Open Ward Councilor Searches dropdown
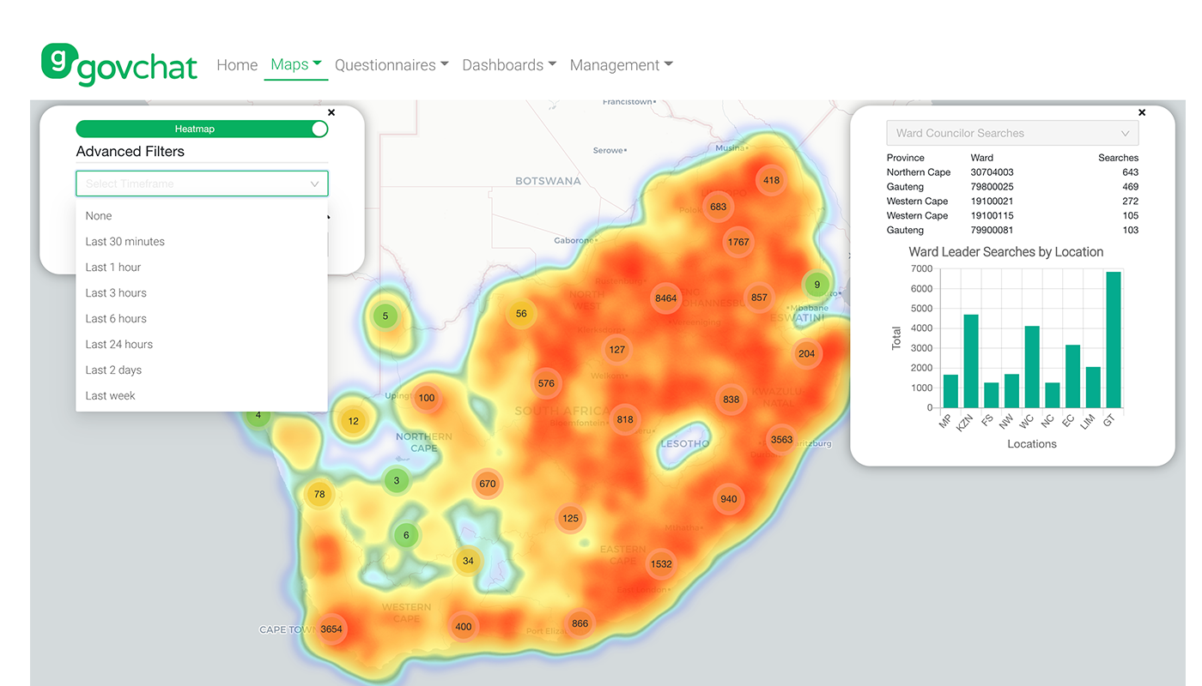 (1012, 133)
